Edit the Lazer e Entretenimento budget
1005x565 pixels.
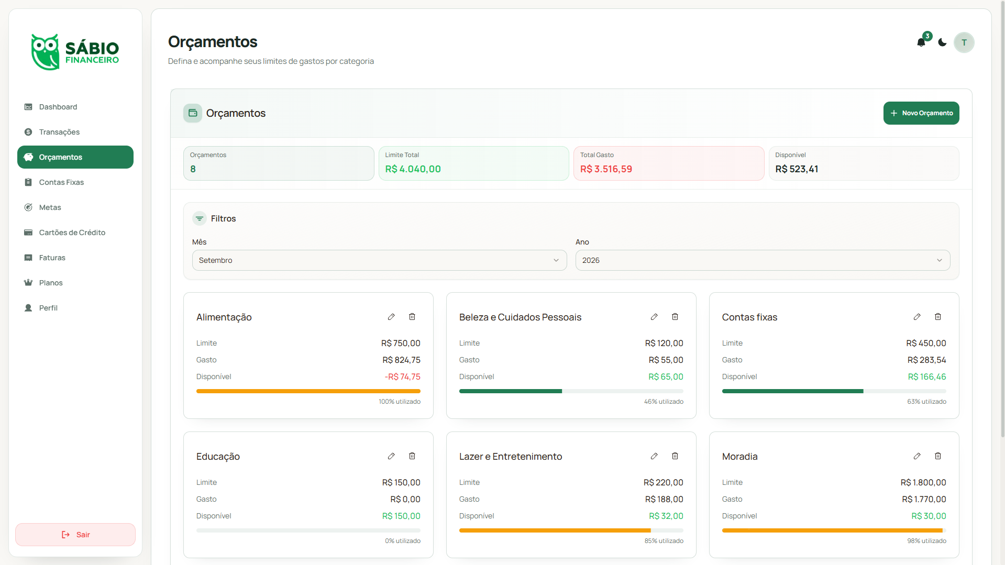654,456
